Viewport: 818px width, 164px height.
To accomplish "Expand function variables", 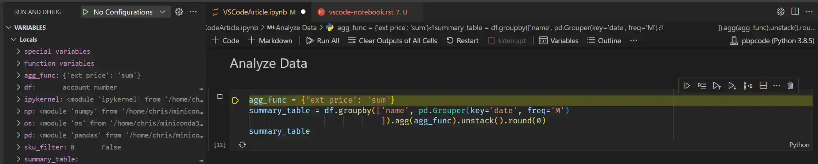I will click(x=18, y=63).
